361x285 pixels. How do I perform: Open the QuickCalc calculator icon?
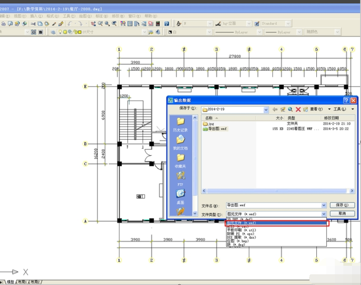point(158,24)
